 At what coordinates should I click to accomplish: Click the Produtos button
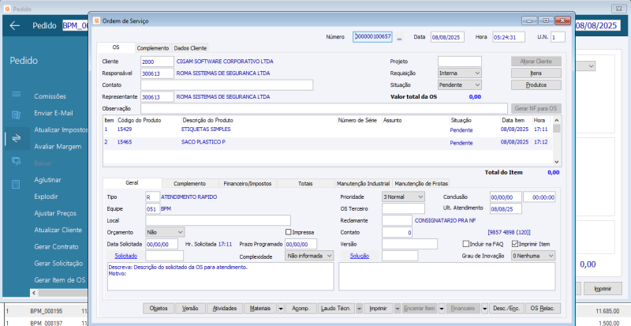536,85
